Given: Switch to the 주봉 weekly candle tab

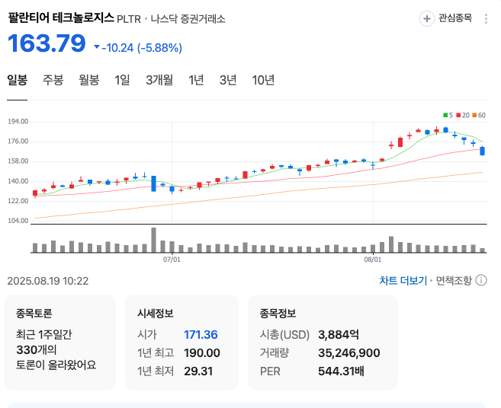Looking at the screenshot, I should [53, 80].
